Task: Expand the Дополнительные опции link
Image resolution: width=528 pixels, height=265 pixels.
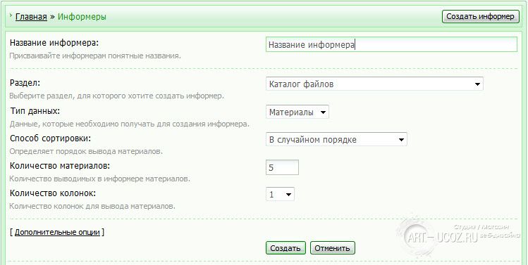Action: click(x=57, y=232)
